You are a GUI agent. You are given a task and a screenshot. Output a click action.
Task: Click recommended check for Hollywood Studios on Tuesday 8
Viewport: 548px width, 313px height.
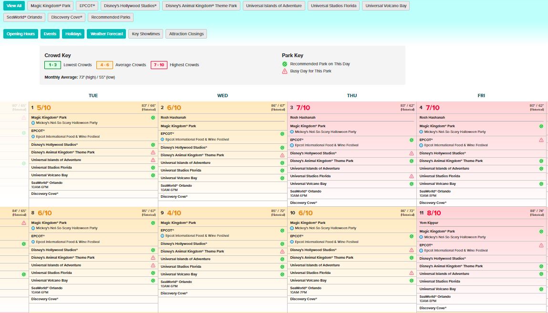point(153,250)
